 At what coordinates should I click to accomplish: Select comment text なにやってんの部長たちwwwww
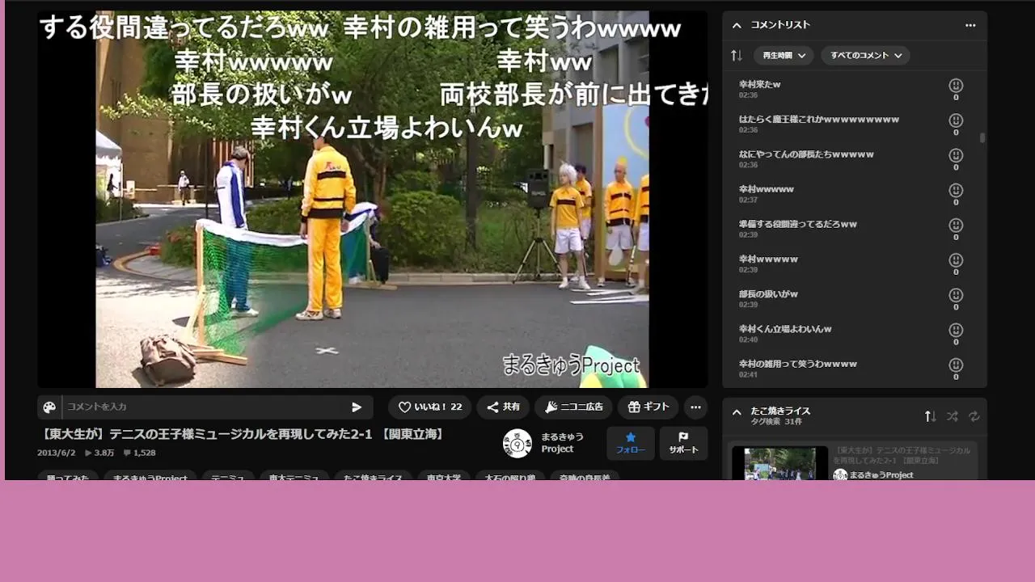point(806,154)
